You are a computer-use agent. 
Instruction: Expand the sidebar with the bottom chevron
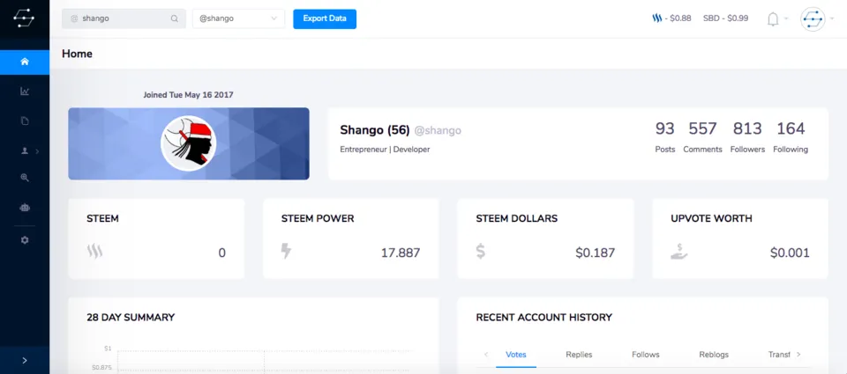25,360
